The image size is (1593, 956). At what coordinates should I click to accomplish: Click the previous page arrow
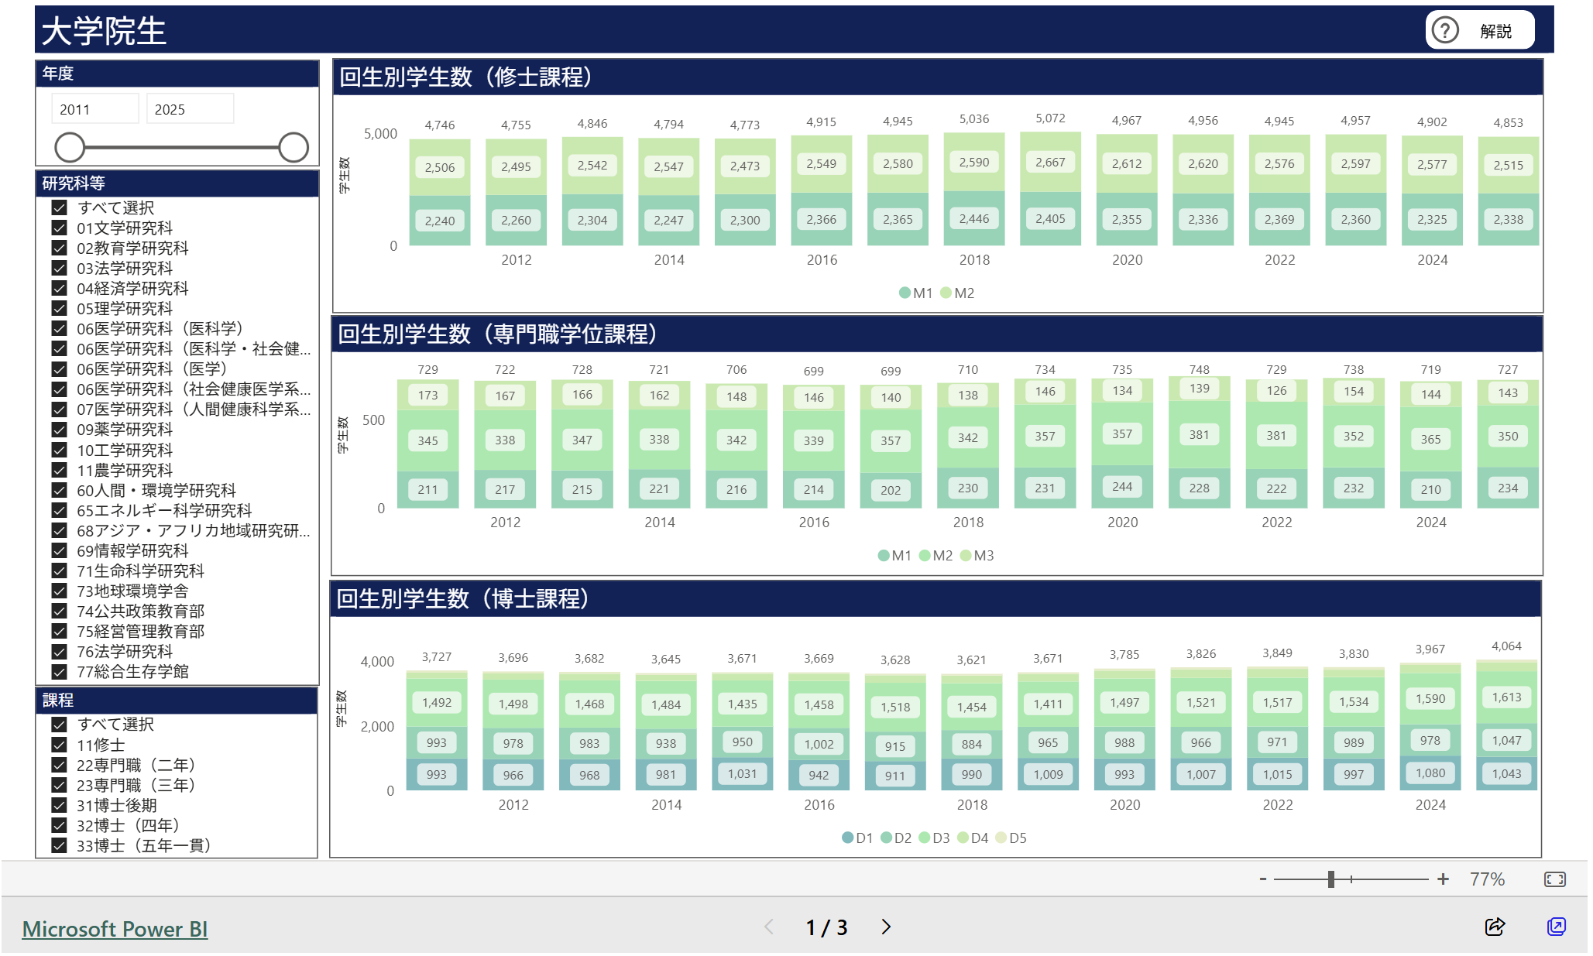769,927
